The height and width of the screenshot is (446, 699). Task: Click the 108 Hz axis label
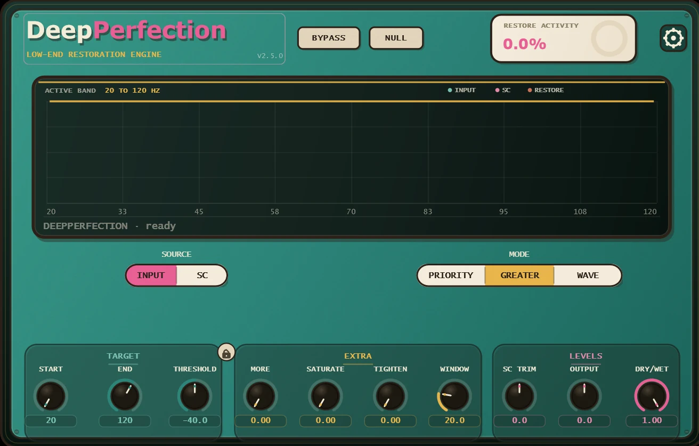[580, 212]
